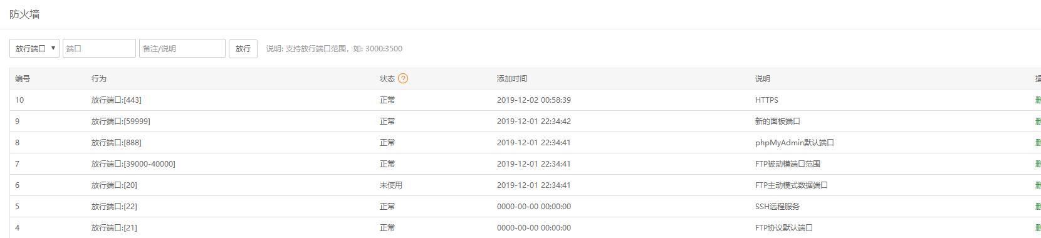Image resolution: width=1041 pixels, height=238 pixels.
Task: Click the 说明 column header
Action: pyautogui.click(x=763, y=79)
